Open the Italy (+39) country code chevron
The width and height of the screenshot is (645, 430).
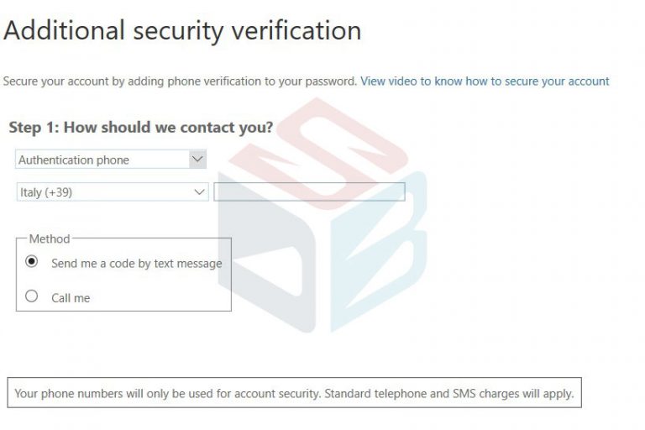[x=199, y=192]
